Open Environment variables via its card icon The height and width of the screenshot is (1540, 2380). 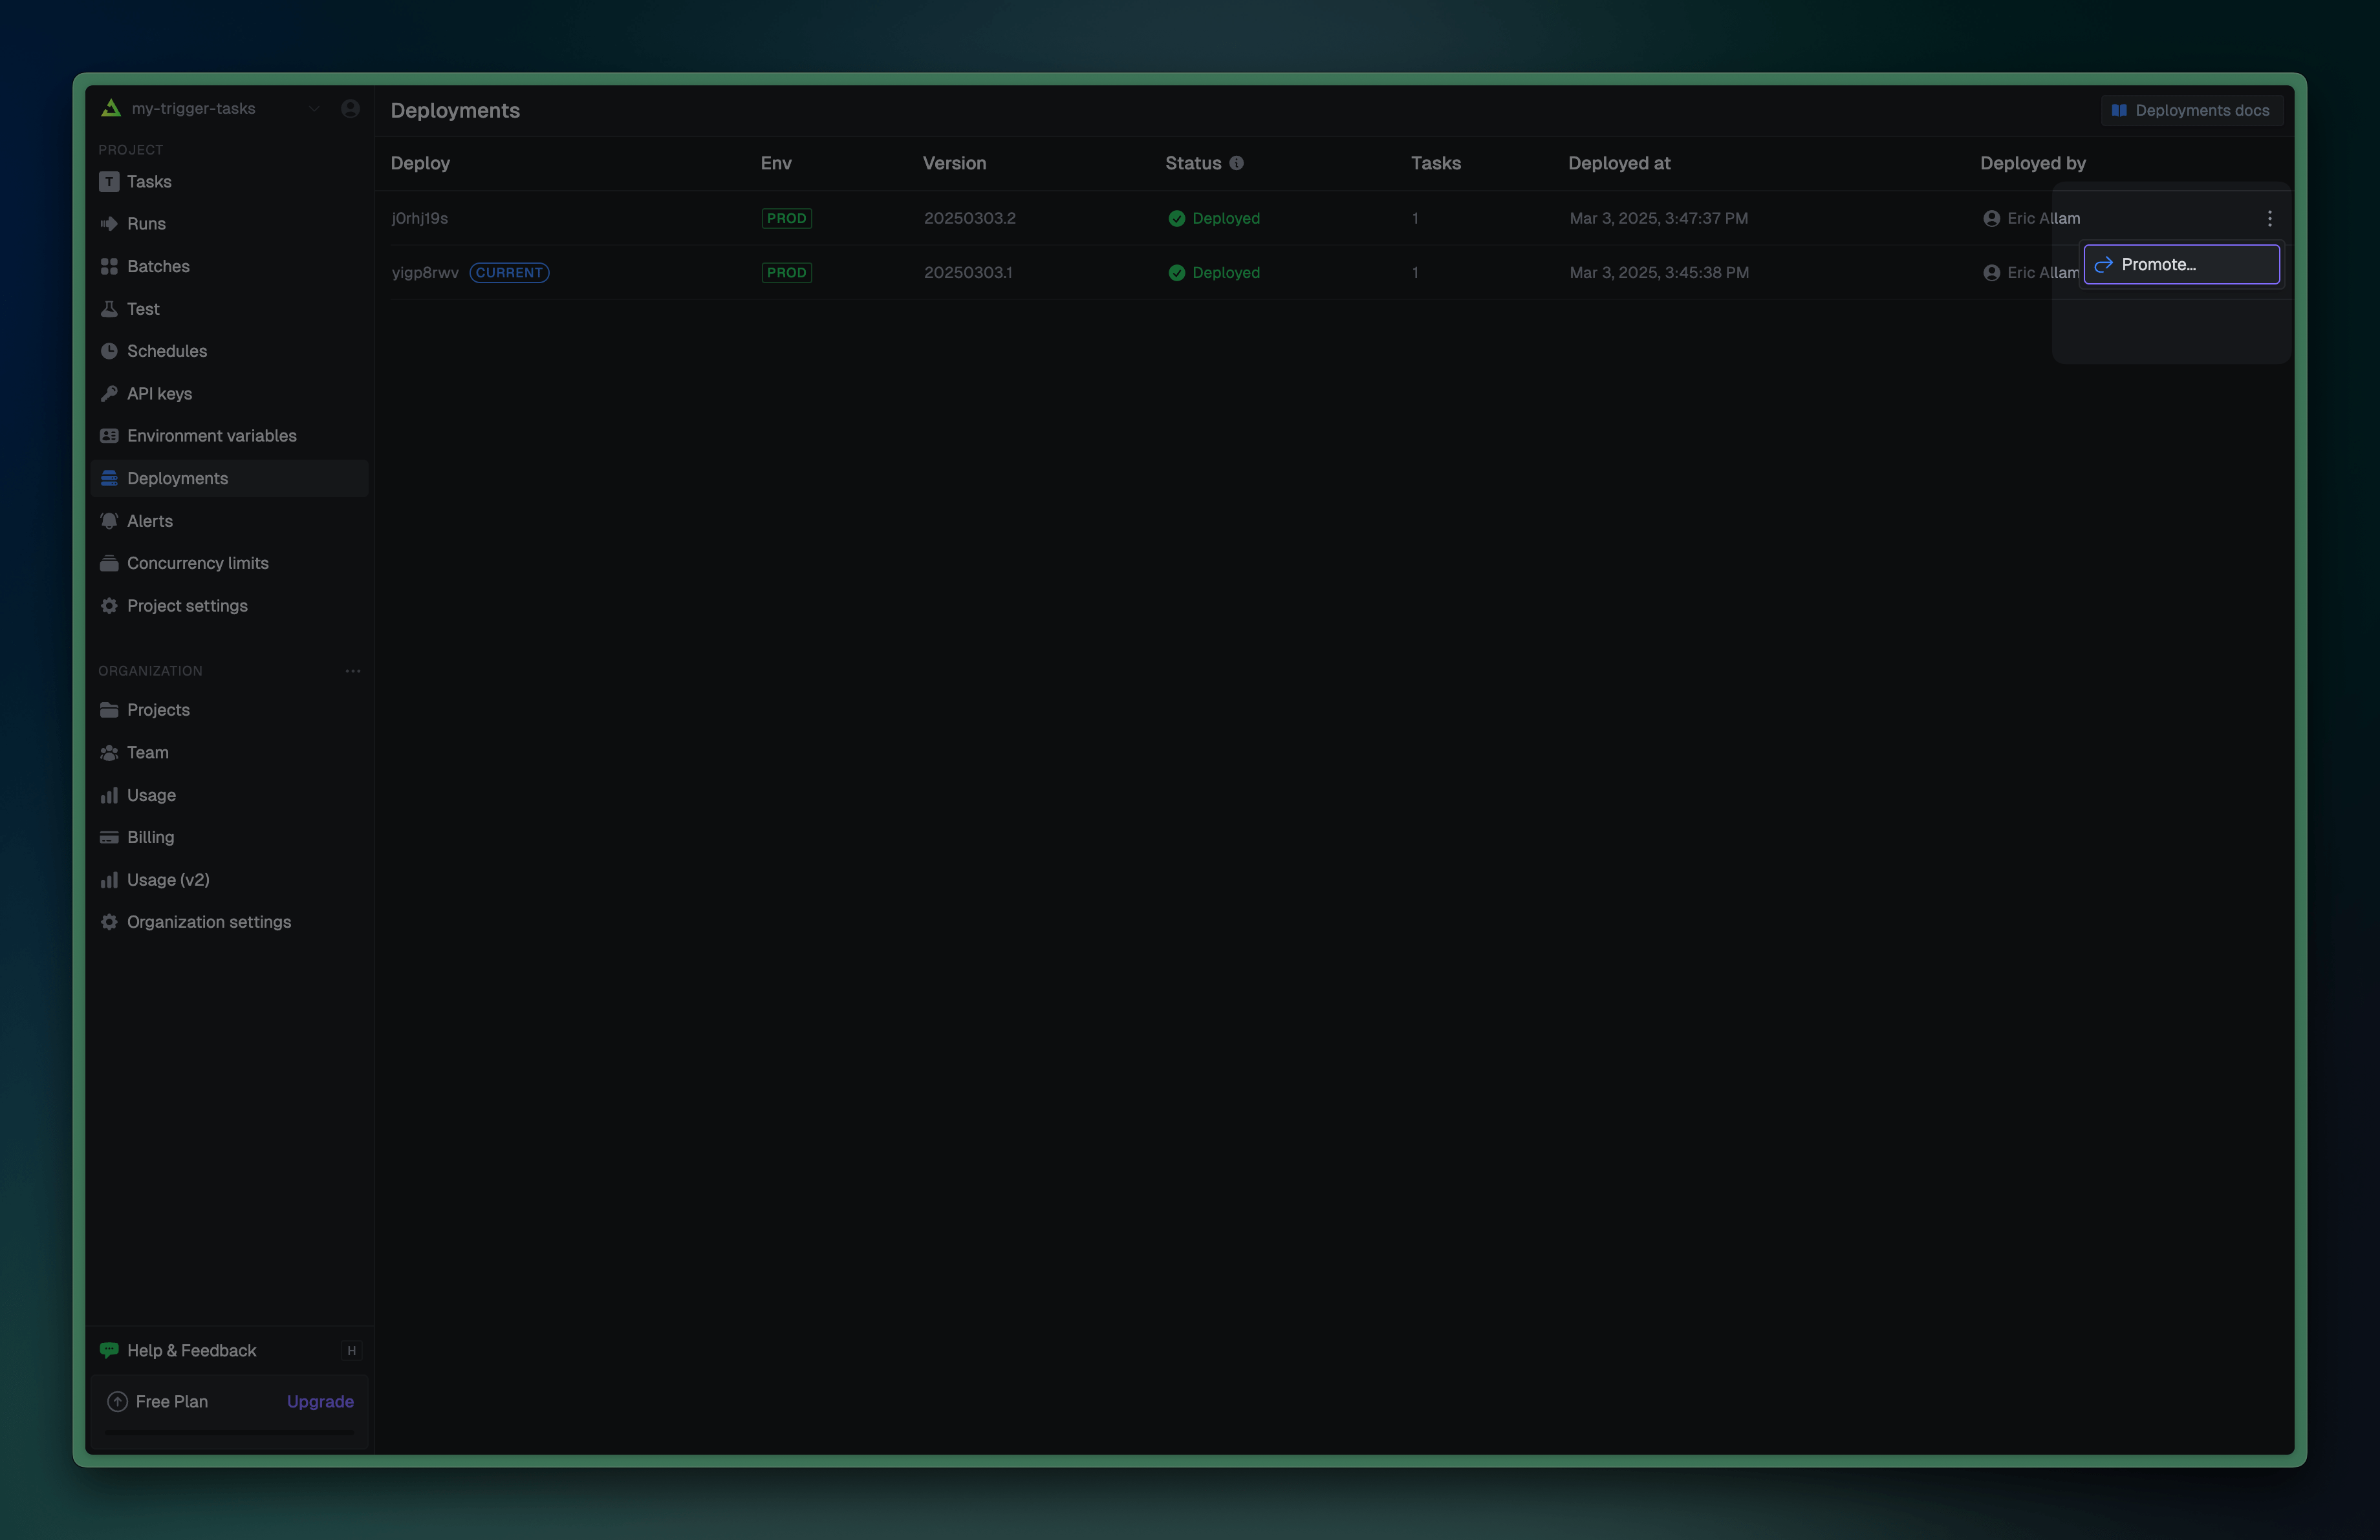coord(110,436)
